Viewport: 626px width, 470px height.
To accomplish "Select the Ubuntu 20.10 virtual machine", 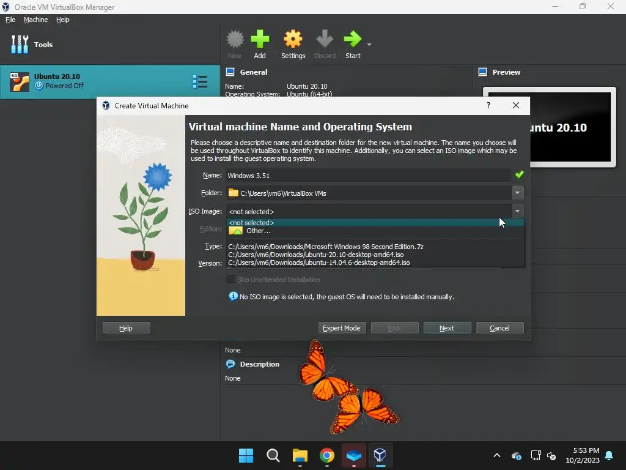I will coord(110,81).
